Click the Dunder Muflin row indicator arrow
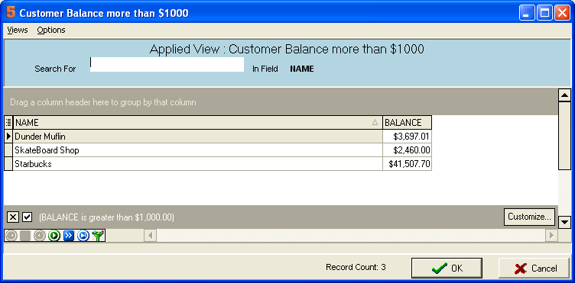Image resolution: width=575 pixels, height=283 pixels. [x=9, y=137]
